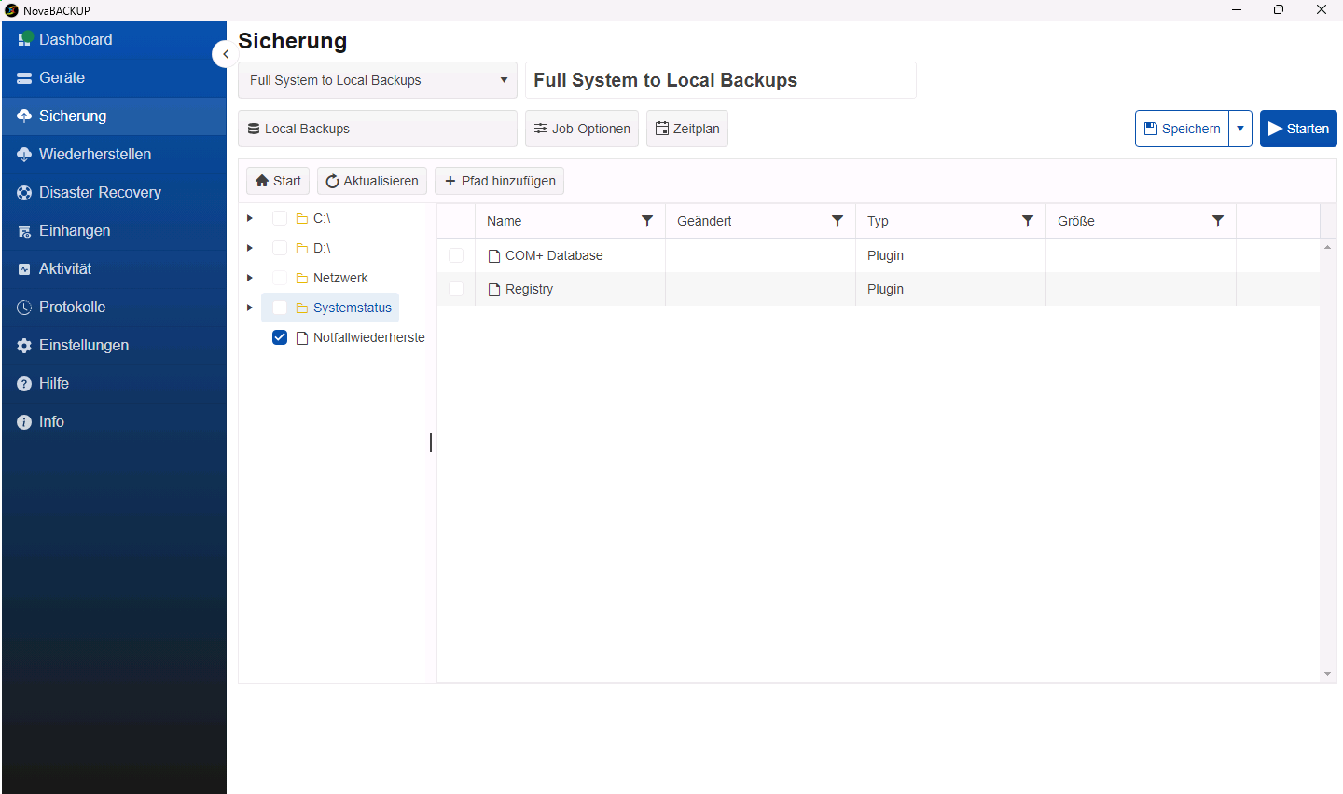This screenshot has height=794, width=1343.
Task: Click the Typ column filter icon
Action: pos(1028,221)
